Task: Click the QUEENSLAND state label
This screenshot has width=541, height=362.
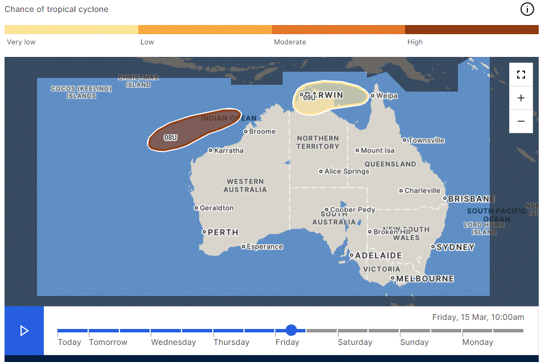Action: pyautogui.click(x=390, y=164)
